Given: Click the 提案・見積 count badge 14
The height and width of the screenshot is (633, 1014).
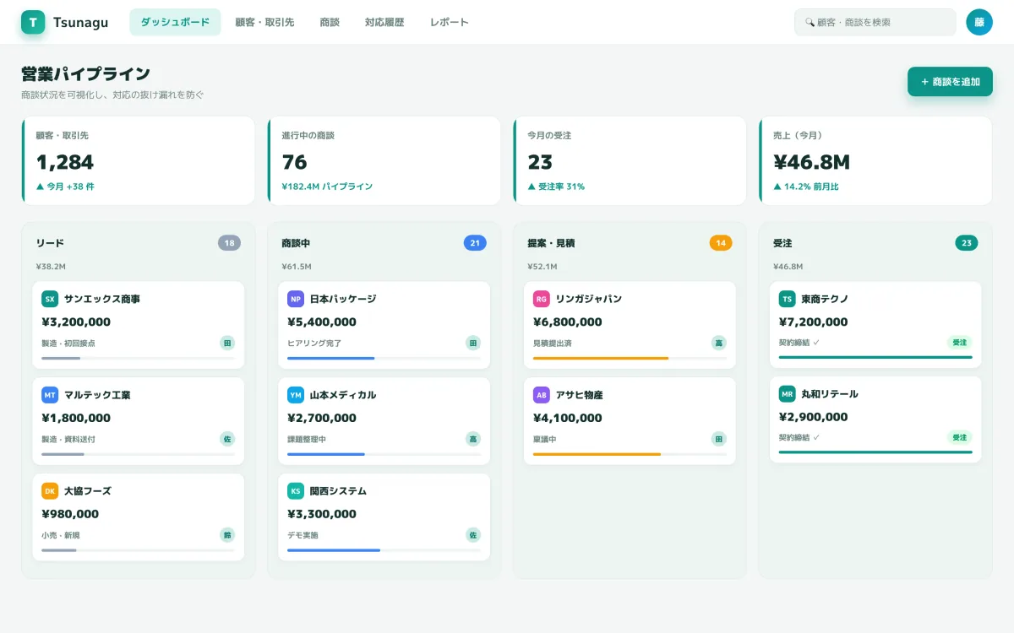Looking at the screenshot, I should click(x=721, y=243).
